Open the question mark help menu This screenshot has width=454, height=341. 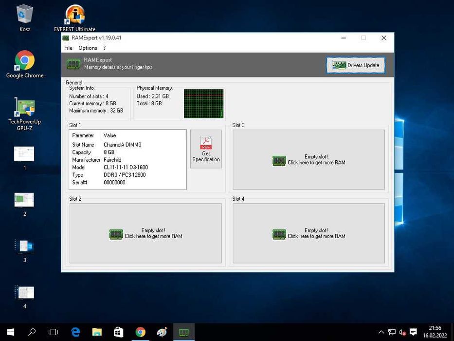pos(104,48)
